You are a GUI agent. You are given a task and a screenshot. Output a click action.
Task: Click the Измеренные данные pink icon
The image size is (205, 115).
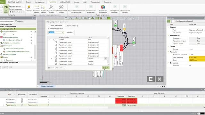coord(1,37)
